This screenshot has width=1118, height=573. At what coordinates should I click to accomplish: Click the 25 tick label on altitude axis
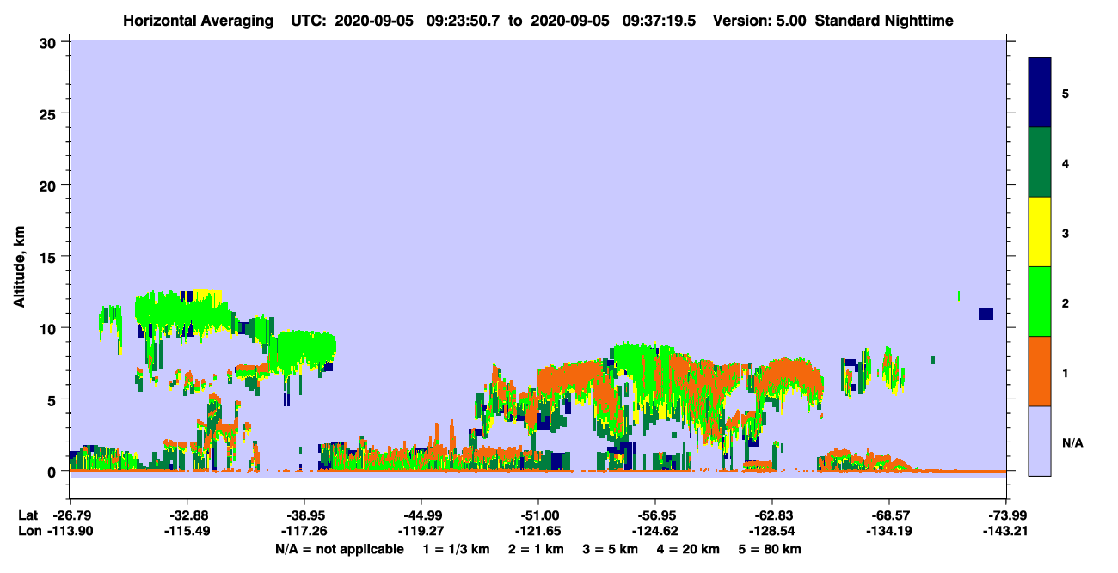pos(50,113)
